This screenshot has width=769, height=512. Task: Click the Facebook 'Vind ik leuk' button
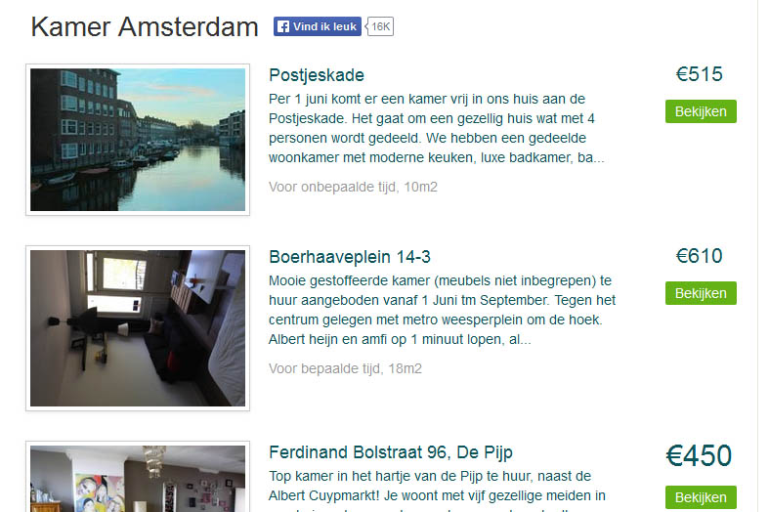(x=318, y=26)
